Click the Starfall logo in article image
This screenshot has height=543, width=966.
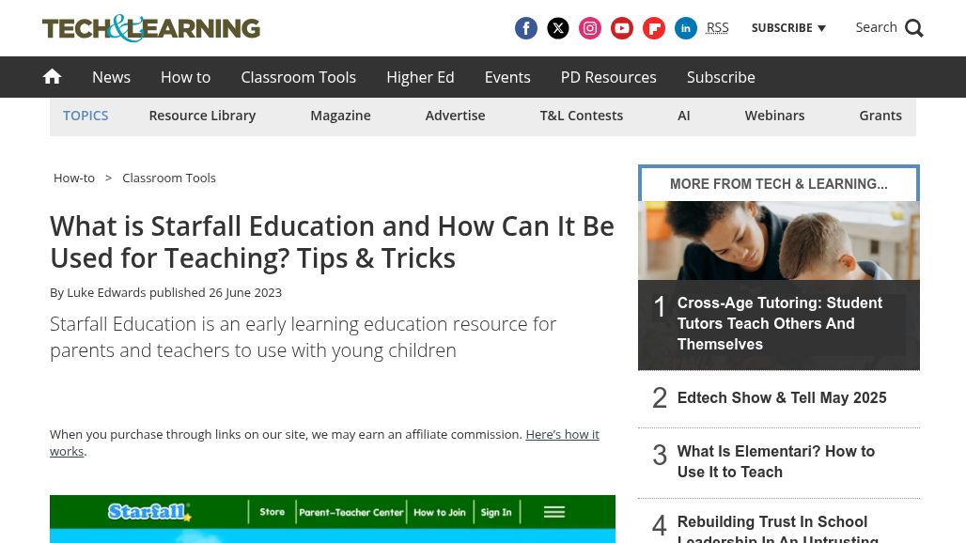148,512
